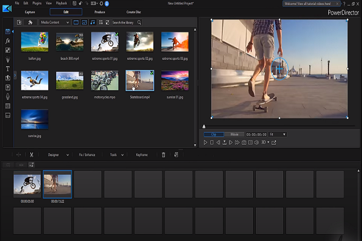This screenshot has height=241, width=362.
Task: Toggle image files filter in library
Action: coord(84,23)
